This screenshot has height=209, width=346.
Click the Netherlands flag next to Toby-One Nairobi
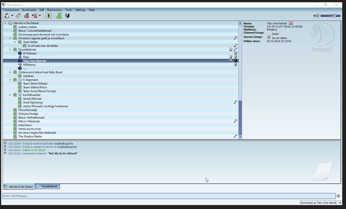[x=291, y=23]
